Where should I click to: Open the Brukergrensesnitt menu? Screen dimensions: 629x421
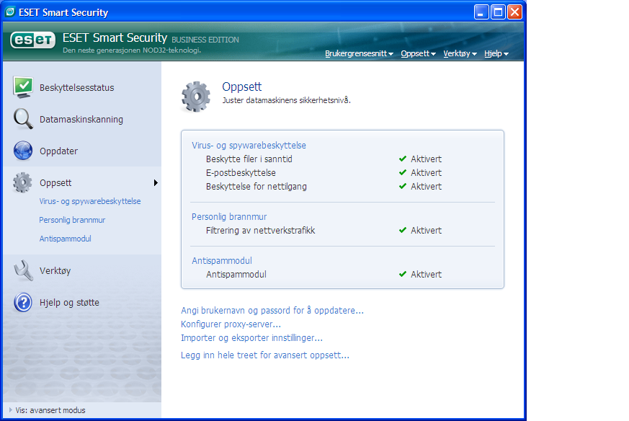(359, 53)
